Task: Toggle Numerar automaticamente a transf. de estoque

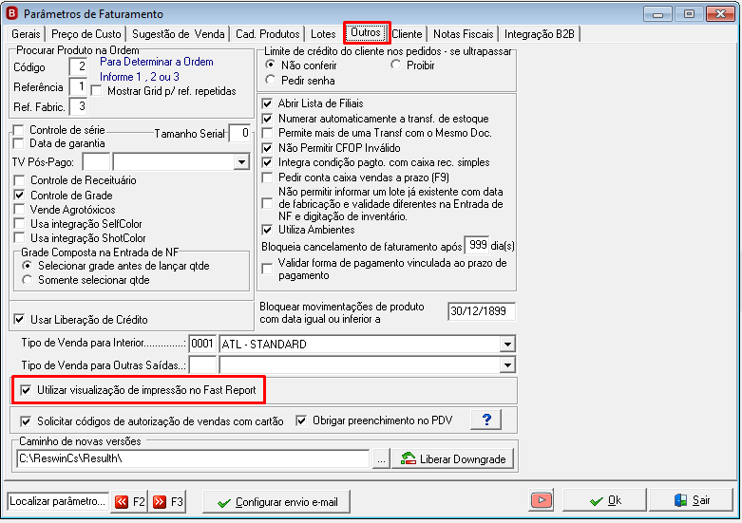Action: coord(267,119)
